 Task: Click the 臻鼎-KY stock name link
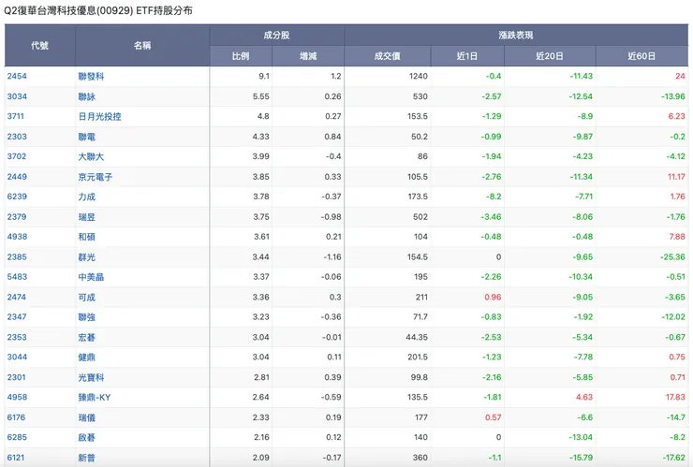point(95,397)
